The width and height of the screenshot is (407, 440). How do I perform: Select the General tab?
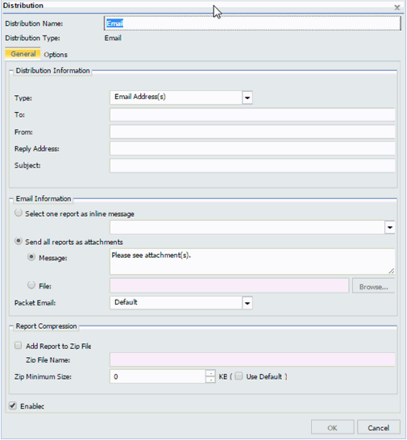coord(23,54)
